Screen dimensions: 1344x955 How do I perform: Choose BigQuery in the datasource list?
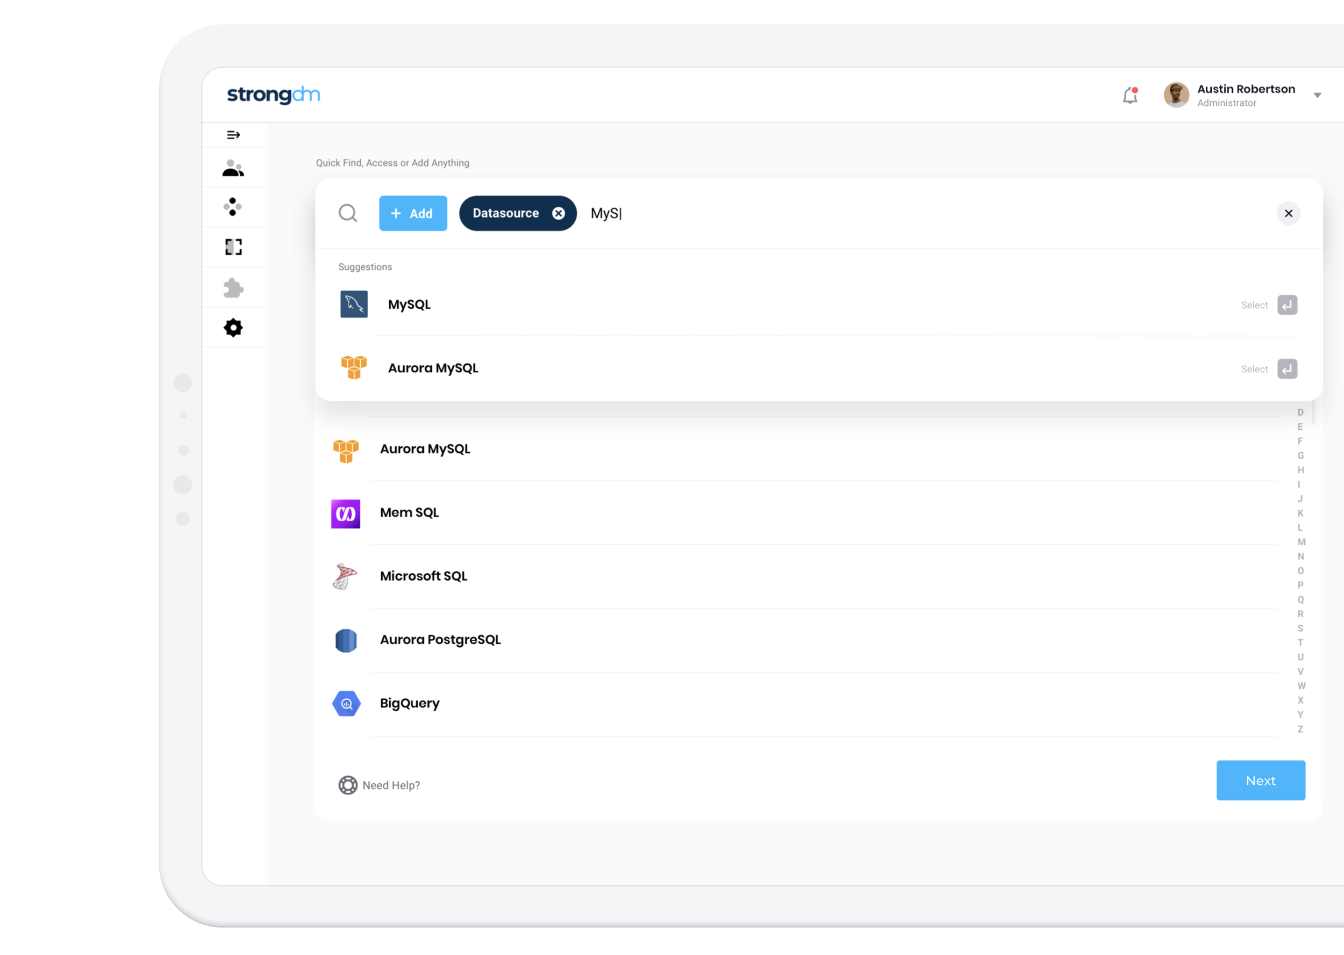click(x=803, y=703)
